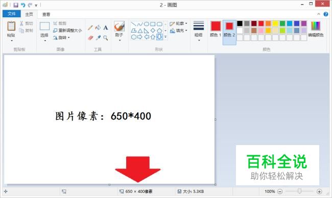Open the Select tool dropdown arrow
Viewport: 332px width, 198px height.
(x=45, y=41)
